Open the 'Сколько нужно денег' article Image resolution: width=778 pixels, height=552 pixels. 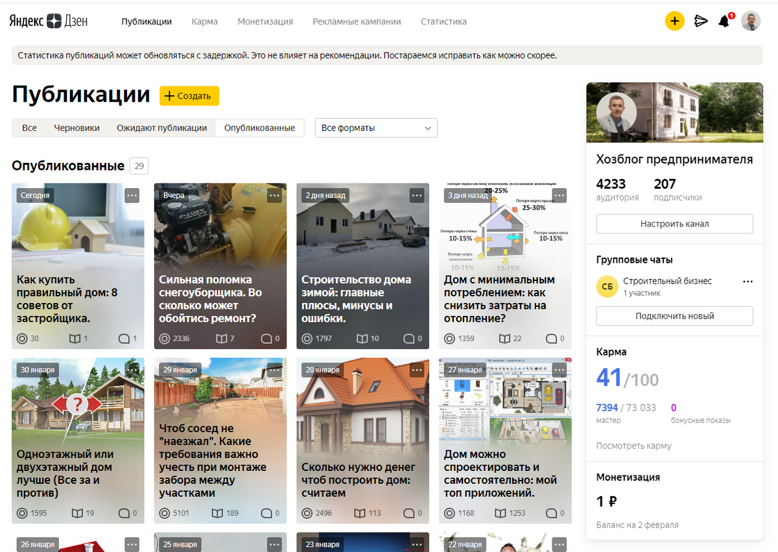point(363,440)
